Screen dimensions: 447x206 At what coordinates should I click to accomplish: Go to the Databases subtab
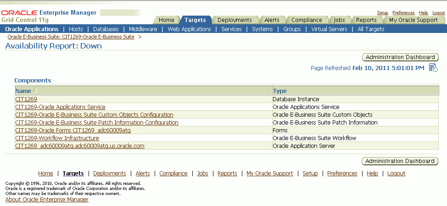[106, 29]
